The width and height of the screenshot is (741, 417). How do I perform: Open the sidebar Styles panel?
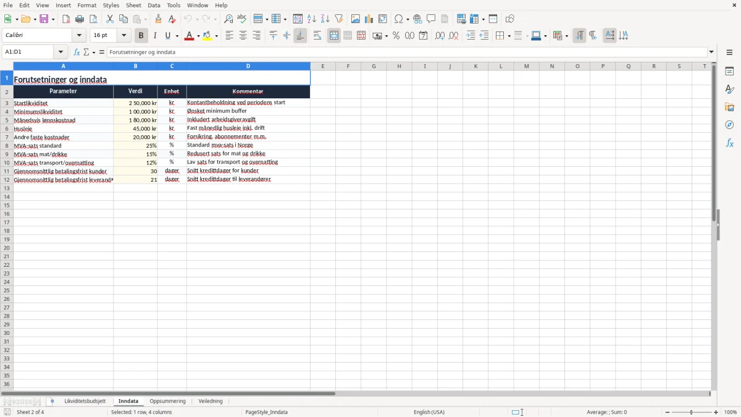729,89
